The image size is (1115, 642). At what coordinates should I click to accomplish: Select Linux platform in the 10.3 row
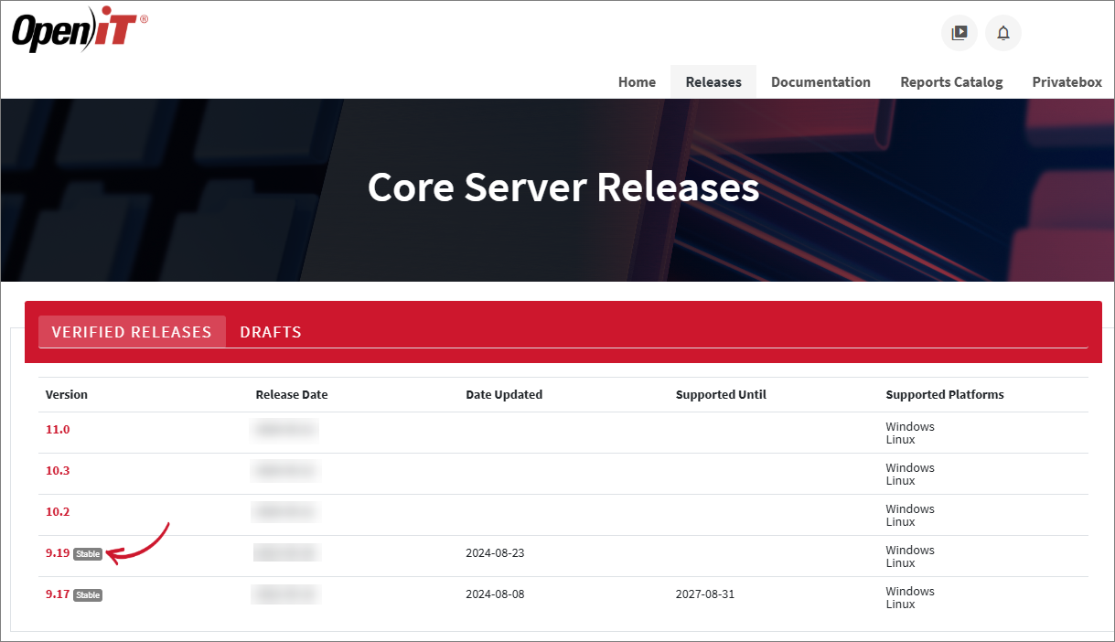901,480
